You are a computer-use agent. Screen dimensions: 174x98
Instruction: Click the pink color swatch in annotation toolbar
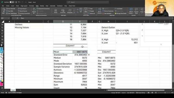click(2, 84)
